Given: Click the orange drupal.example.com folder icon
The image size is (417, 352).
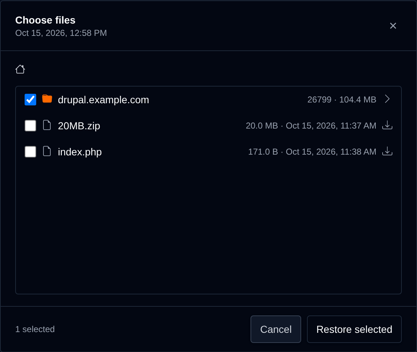Looking at the screenshot, I should pyautogui.click(x=47, y=99).
